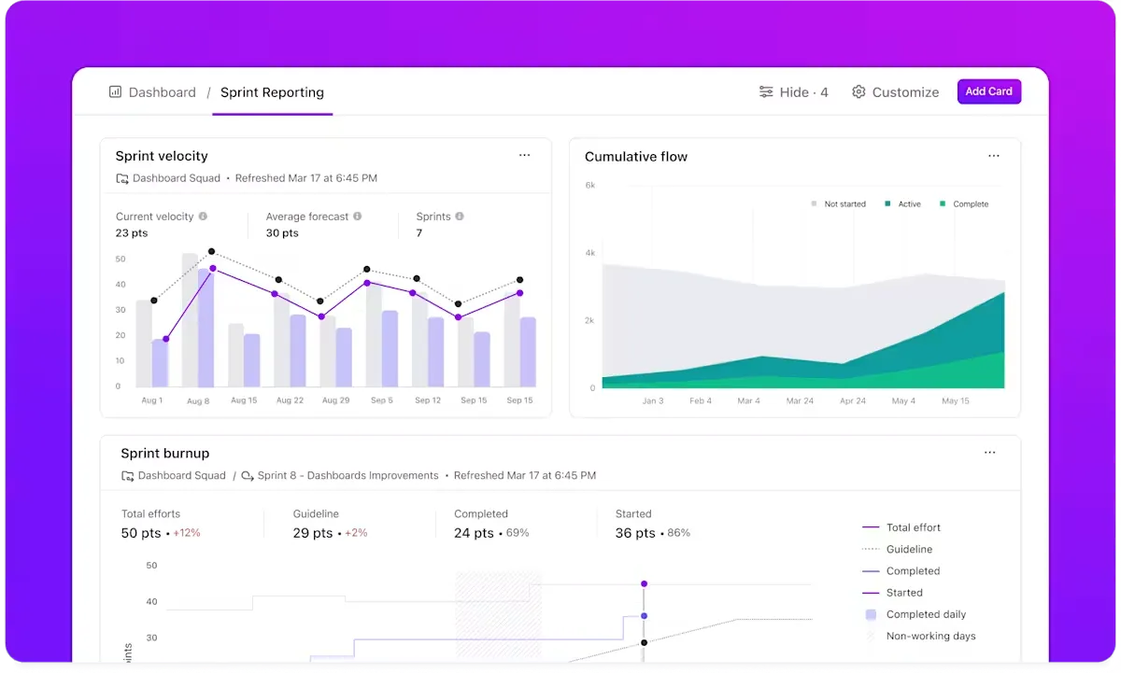This screenshot has height=673, width=1121.
Task: Click the Sprints info icon
Action: click(460, 217)
